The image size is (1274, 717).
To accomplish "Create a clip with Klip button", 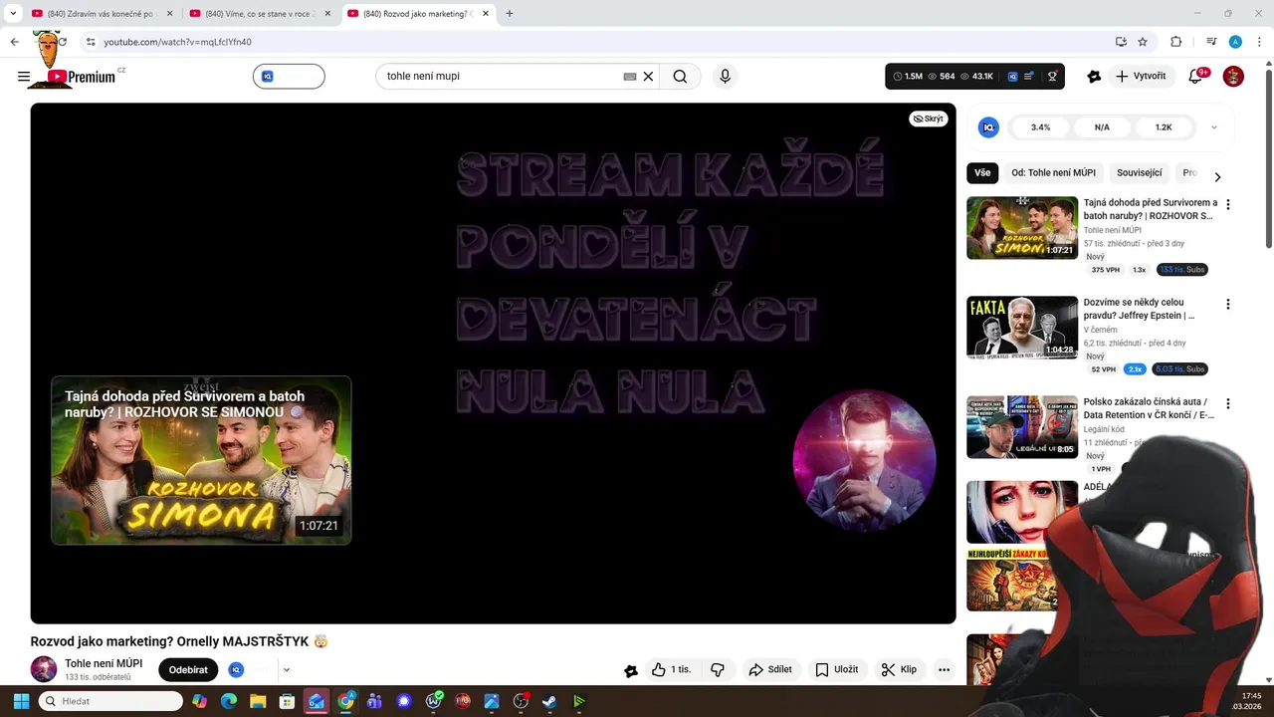I will (x=898, y=669).
